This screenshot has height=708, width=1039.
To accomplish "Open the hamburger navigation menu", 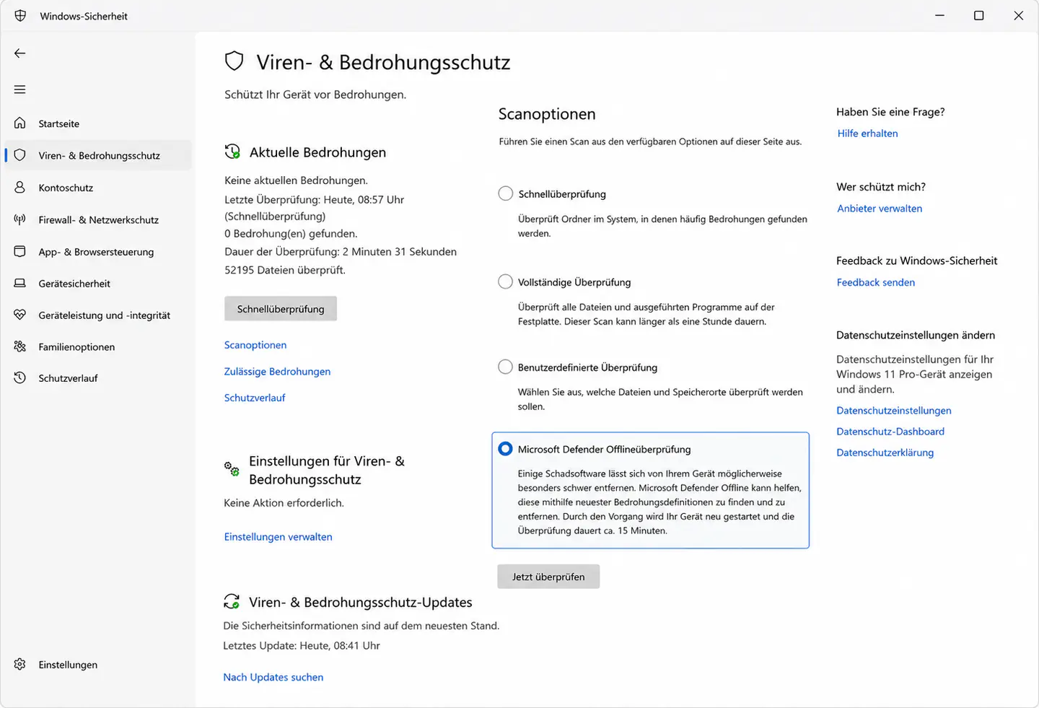I will [x=20, y=89].
